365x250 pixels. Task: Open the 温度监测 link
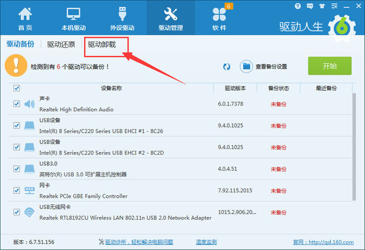click(206, 242)
